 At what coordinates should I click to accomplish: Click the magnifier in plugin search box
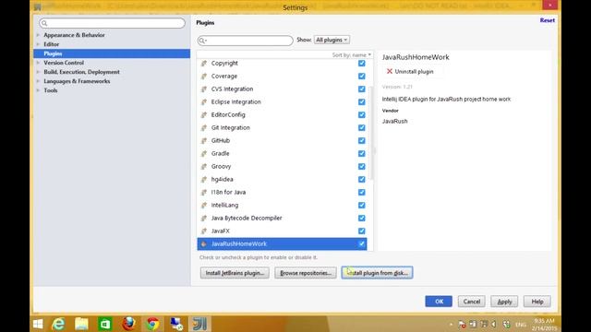coord(202,41)
